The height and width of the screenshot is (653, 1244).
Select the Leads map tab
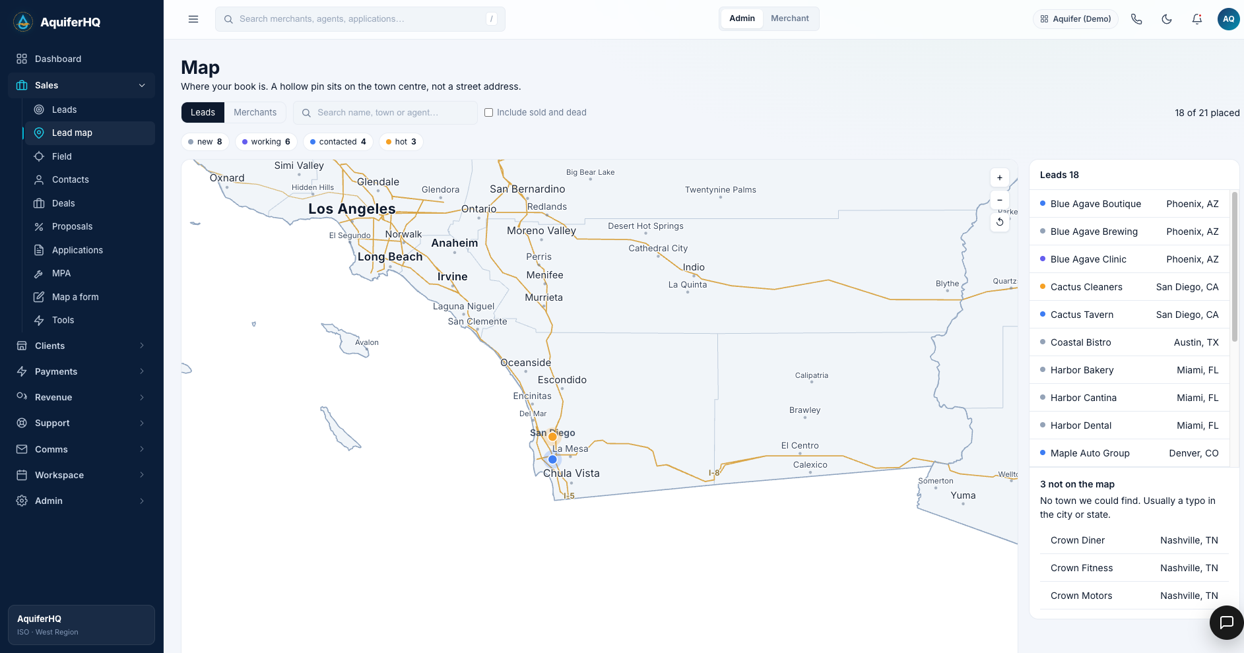203,113
